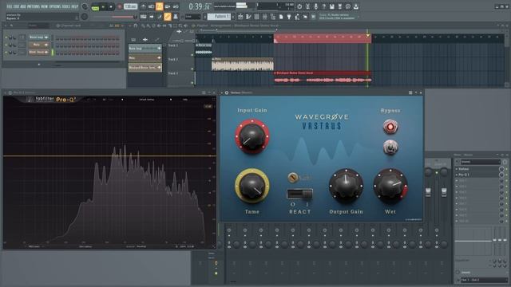Open the PATTERNS menu

click(34, 6)
